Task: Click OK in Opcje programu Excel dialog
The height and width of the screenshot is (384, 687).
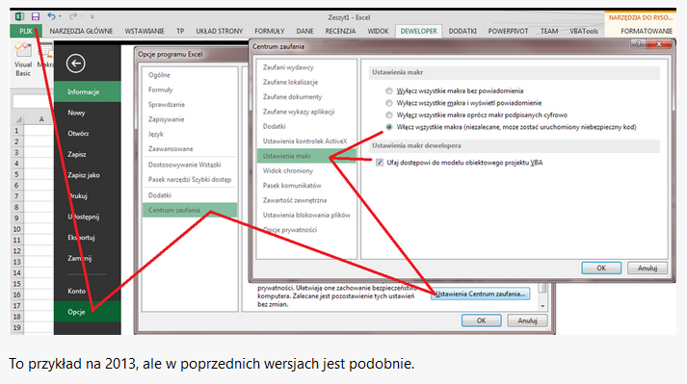Action: (481, 320)
